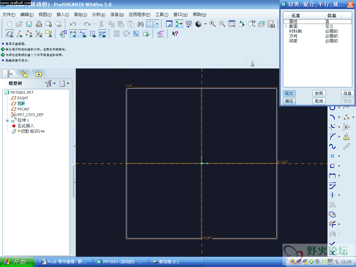
Task: Toggle coordinate systems display
Action: pos(39,34)
